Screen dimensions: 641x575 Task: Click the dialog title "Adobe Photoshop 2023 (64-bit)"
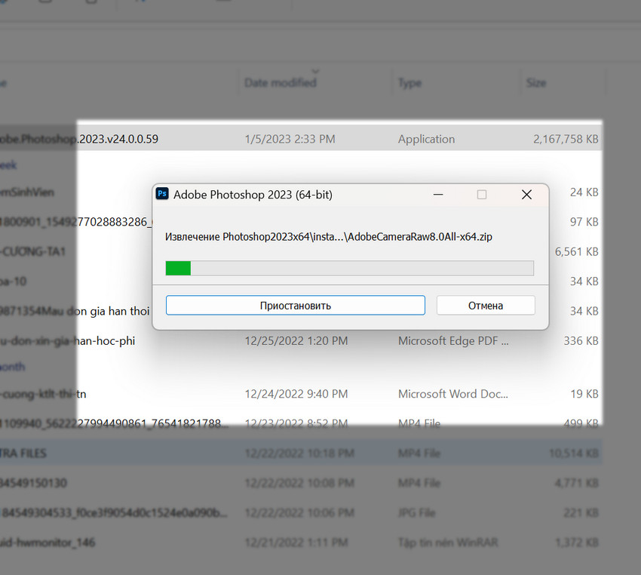(x=253, y=195)
